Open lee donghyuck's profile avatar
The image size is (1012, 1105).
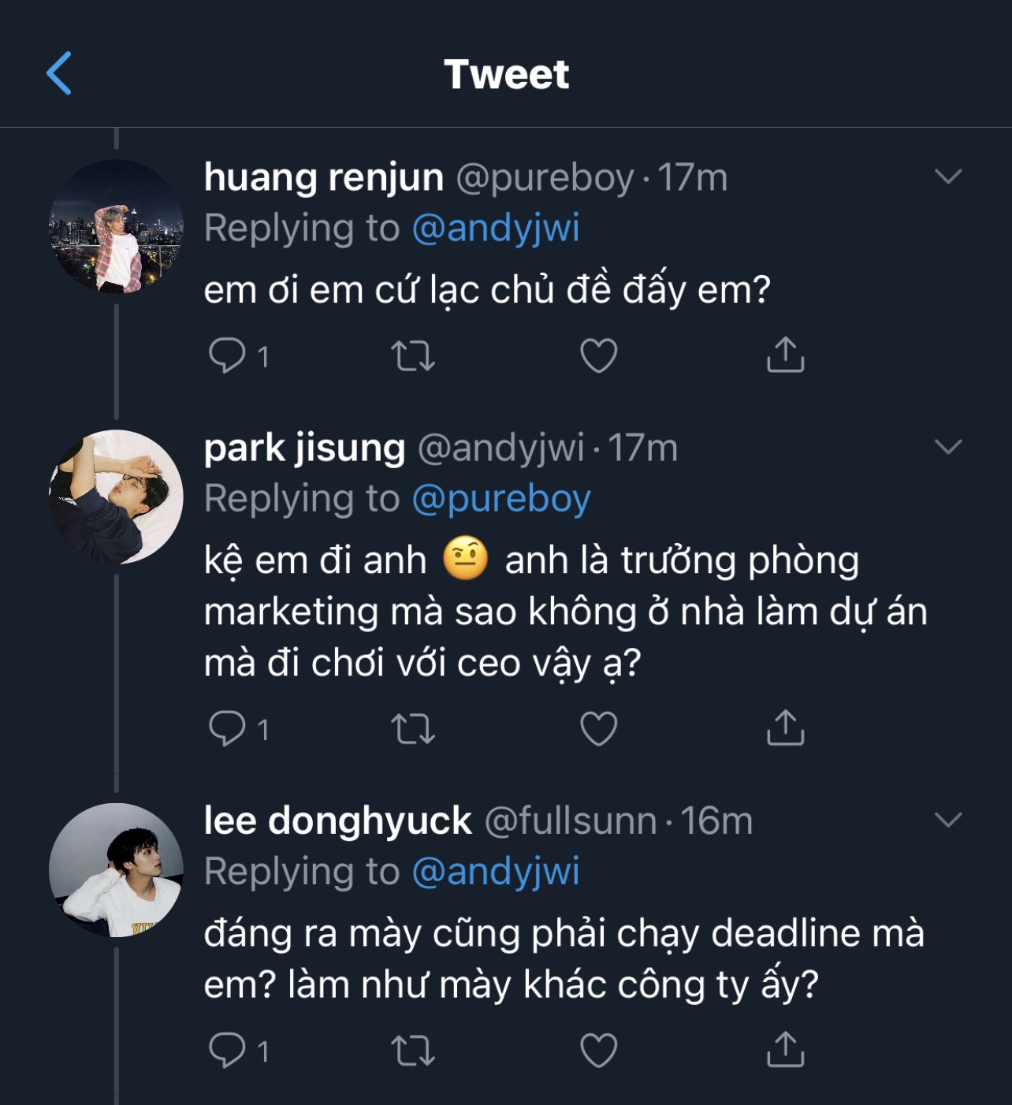point(116,870)
